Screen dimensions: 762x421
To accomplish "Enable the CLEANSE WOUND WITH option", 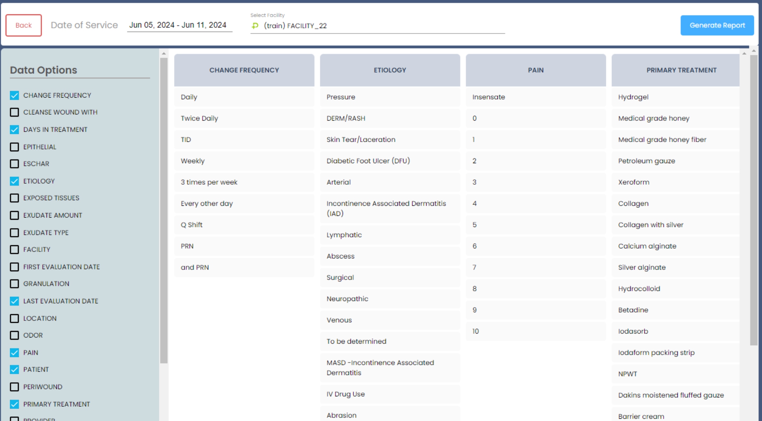I will click(14, 112).
